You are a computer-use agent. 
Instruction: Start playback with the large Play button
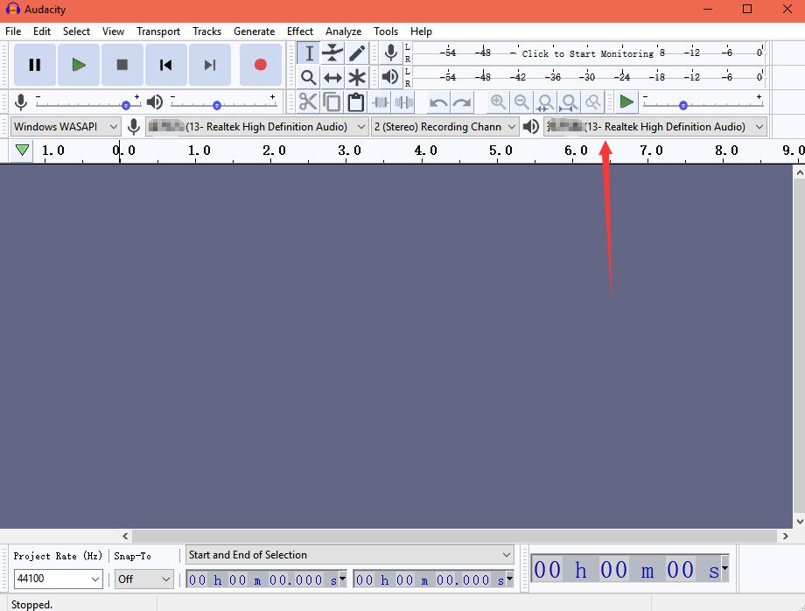pos(79,65)
